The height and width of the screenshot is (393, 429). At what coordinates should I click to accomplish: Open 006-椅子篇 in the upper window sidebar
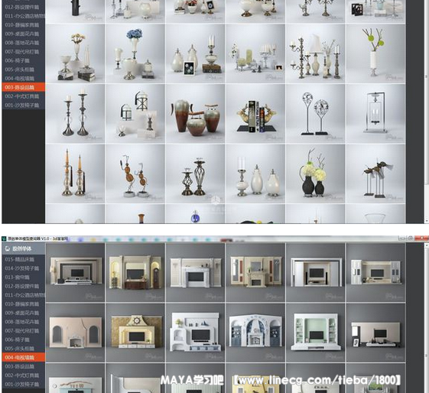click(24, 60)
